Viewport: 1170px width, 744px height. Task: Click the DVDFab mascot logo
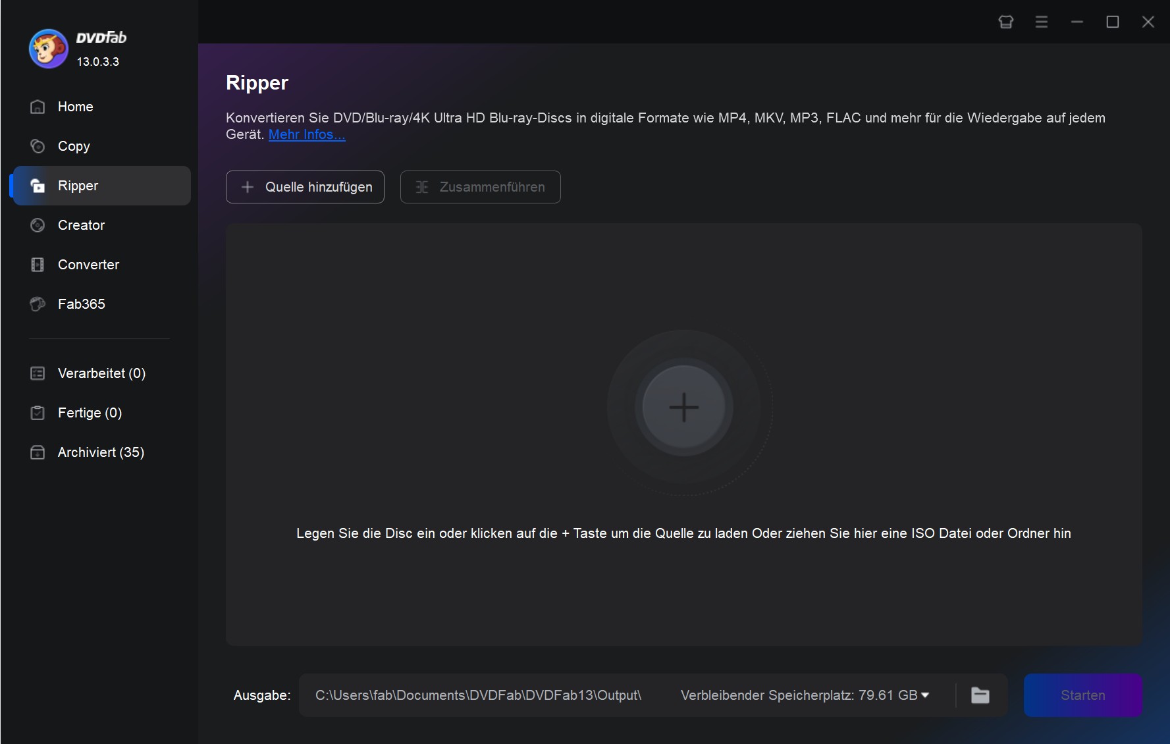48,49
